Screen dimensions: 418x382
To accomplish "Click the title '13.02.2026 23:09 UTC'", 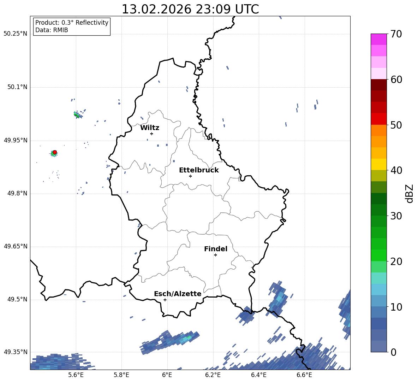I will [x=190, y=9].
